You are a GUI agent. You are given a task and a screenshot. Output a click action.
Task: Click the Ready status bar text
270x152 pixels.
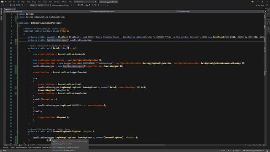click(5, 151)
